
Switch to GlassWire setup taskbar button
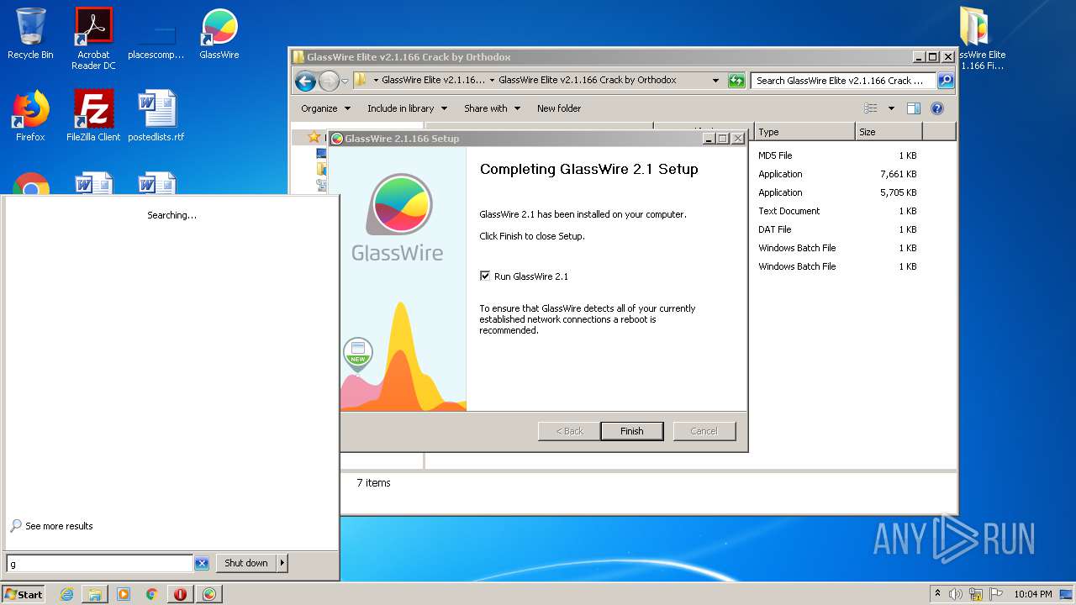pyautogui.click(x=209, y=594)
